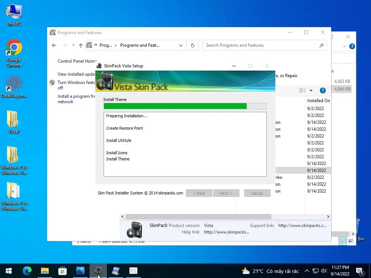Open Microsoft Store from taskbar
Image resolution: width=371 pixels, height=278 pixels.
62,271
